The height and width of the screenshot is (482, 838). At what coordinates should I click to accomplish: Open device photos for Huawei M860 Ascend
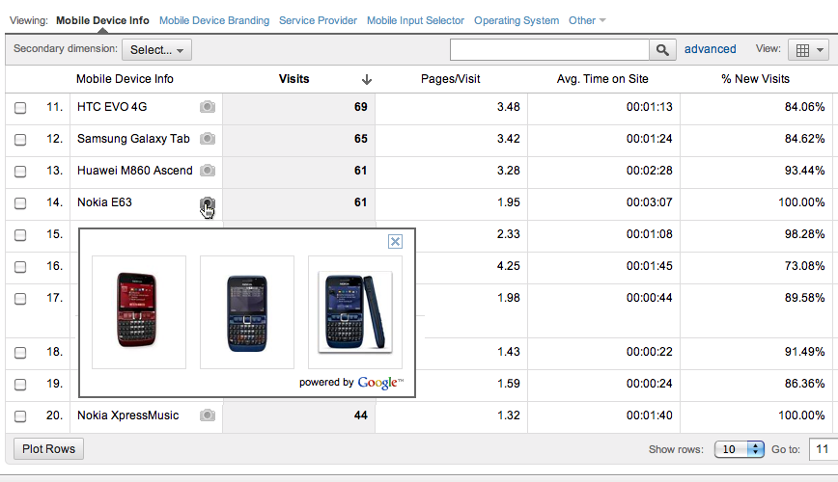click(x=207, y=171)
